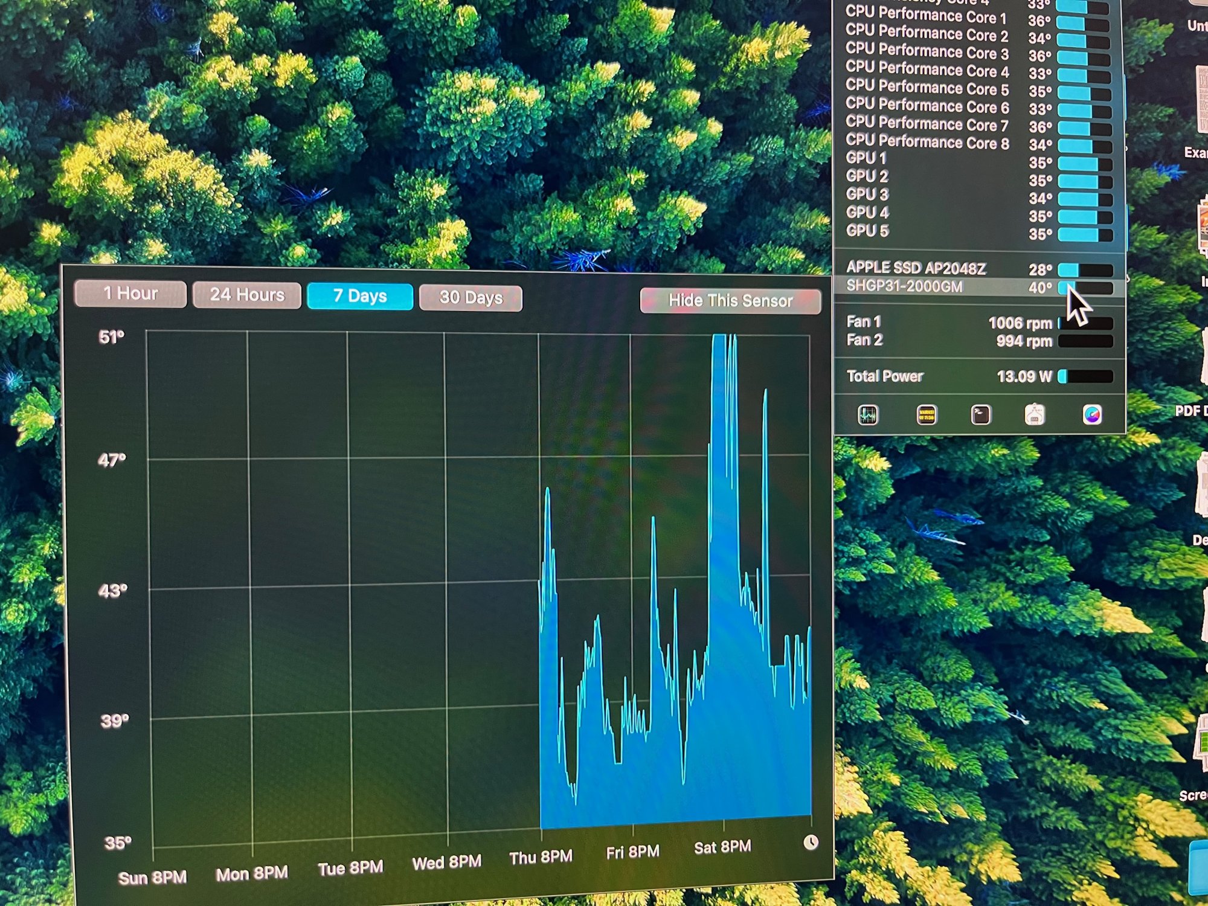Click the Hide This Sensor button
This screenshot has height=906, width=1208.
point(730,300)
